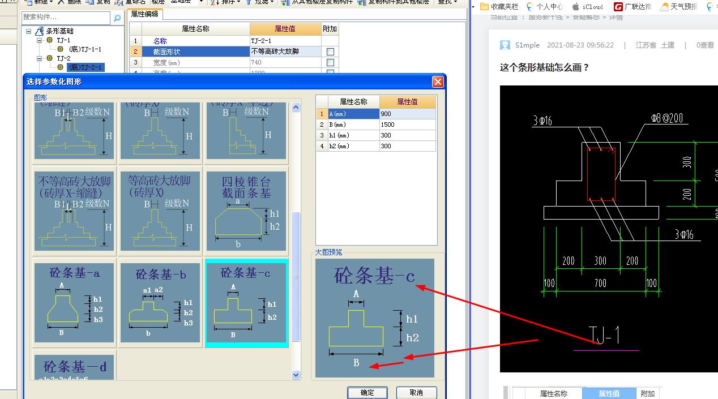Select the (底)TJ-2-1 tree item

[85, 67]
